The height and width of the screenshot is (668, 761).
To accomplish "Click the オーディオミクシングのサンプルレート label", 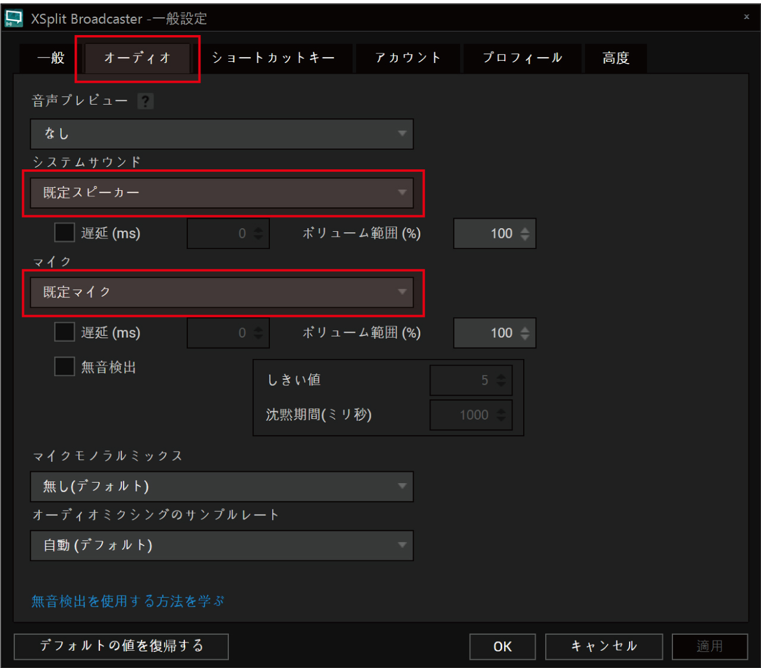I will coord(155,515).
